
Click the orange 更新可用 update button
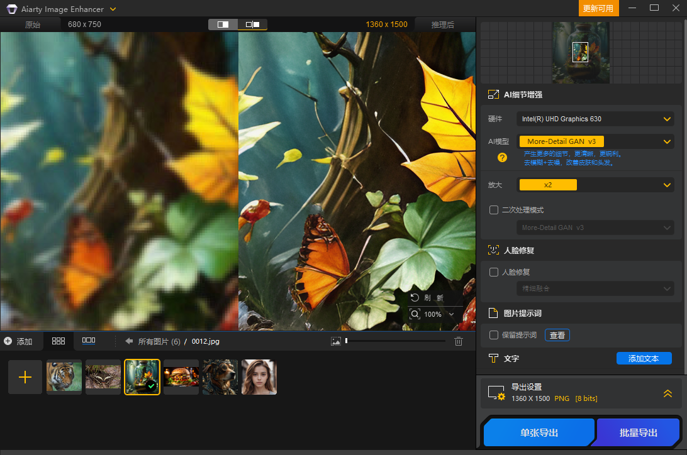coord(598,8)
